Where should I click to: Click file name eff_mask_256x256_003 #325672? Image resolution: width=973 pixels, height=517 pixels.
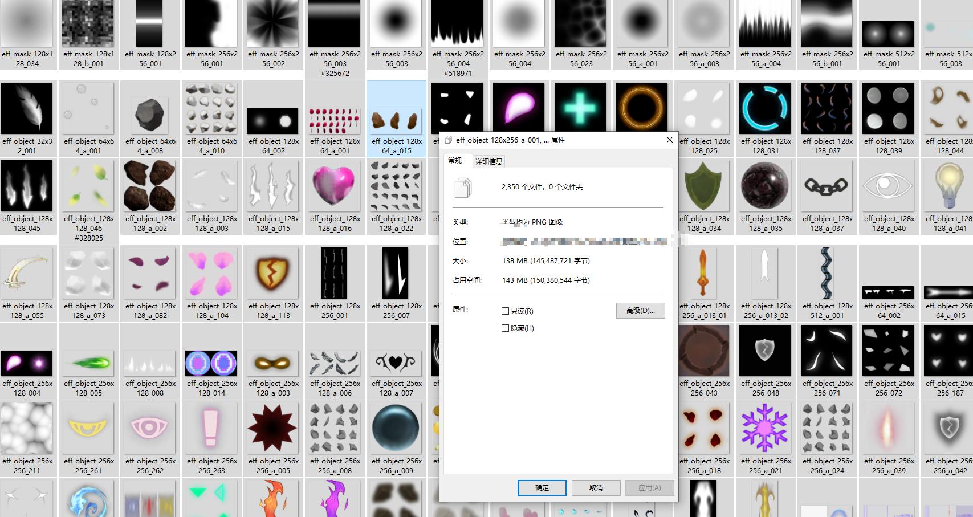(x=335, y=64)
